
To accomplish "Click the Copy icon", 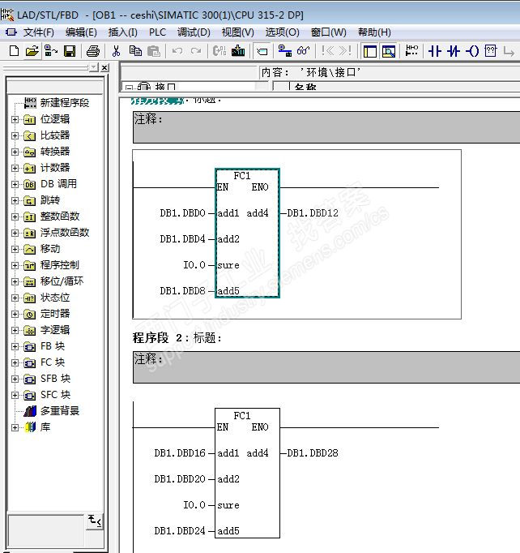I will coord(135,51).
